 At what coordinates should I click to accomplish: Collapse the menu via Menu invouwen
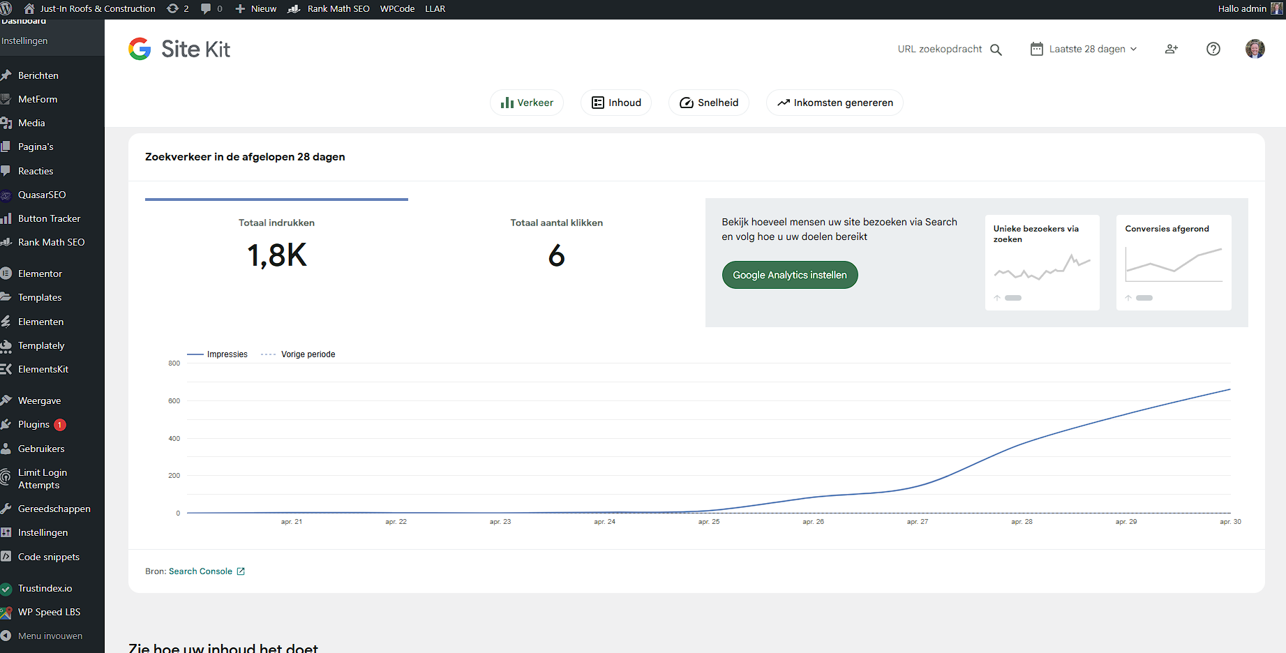(50, 636)
